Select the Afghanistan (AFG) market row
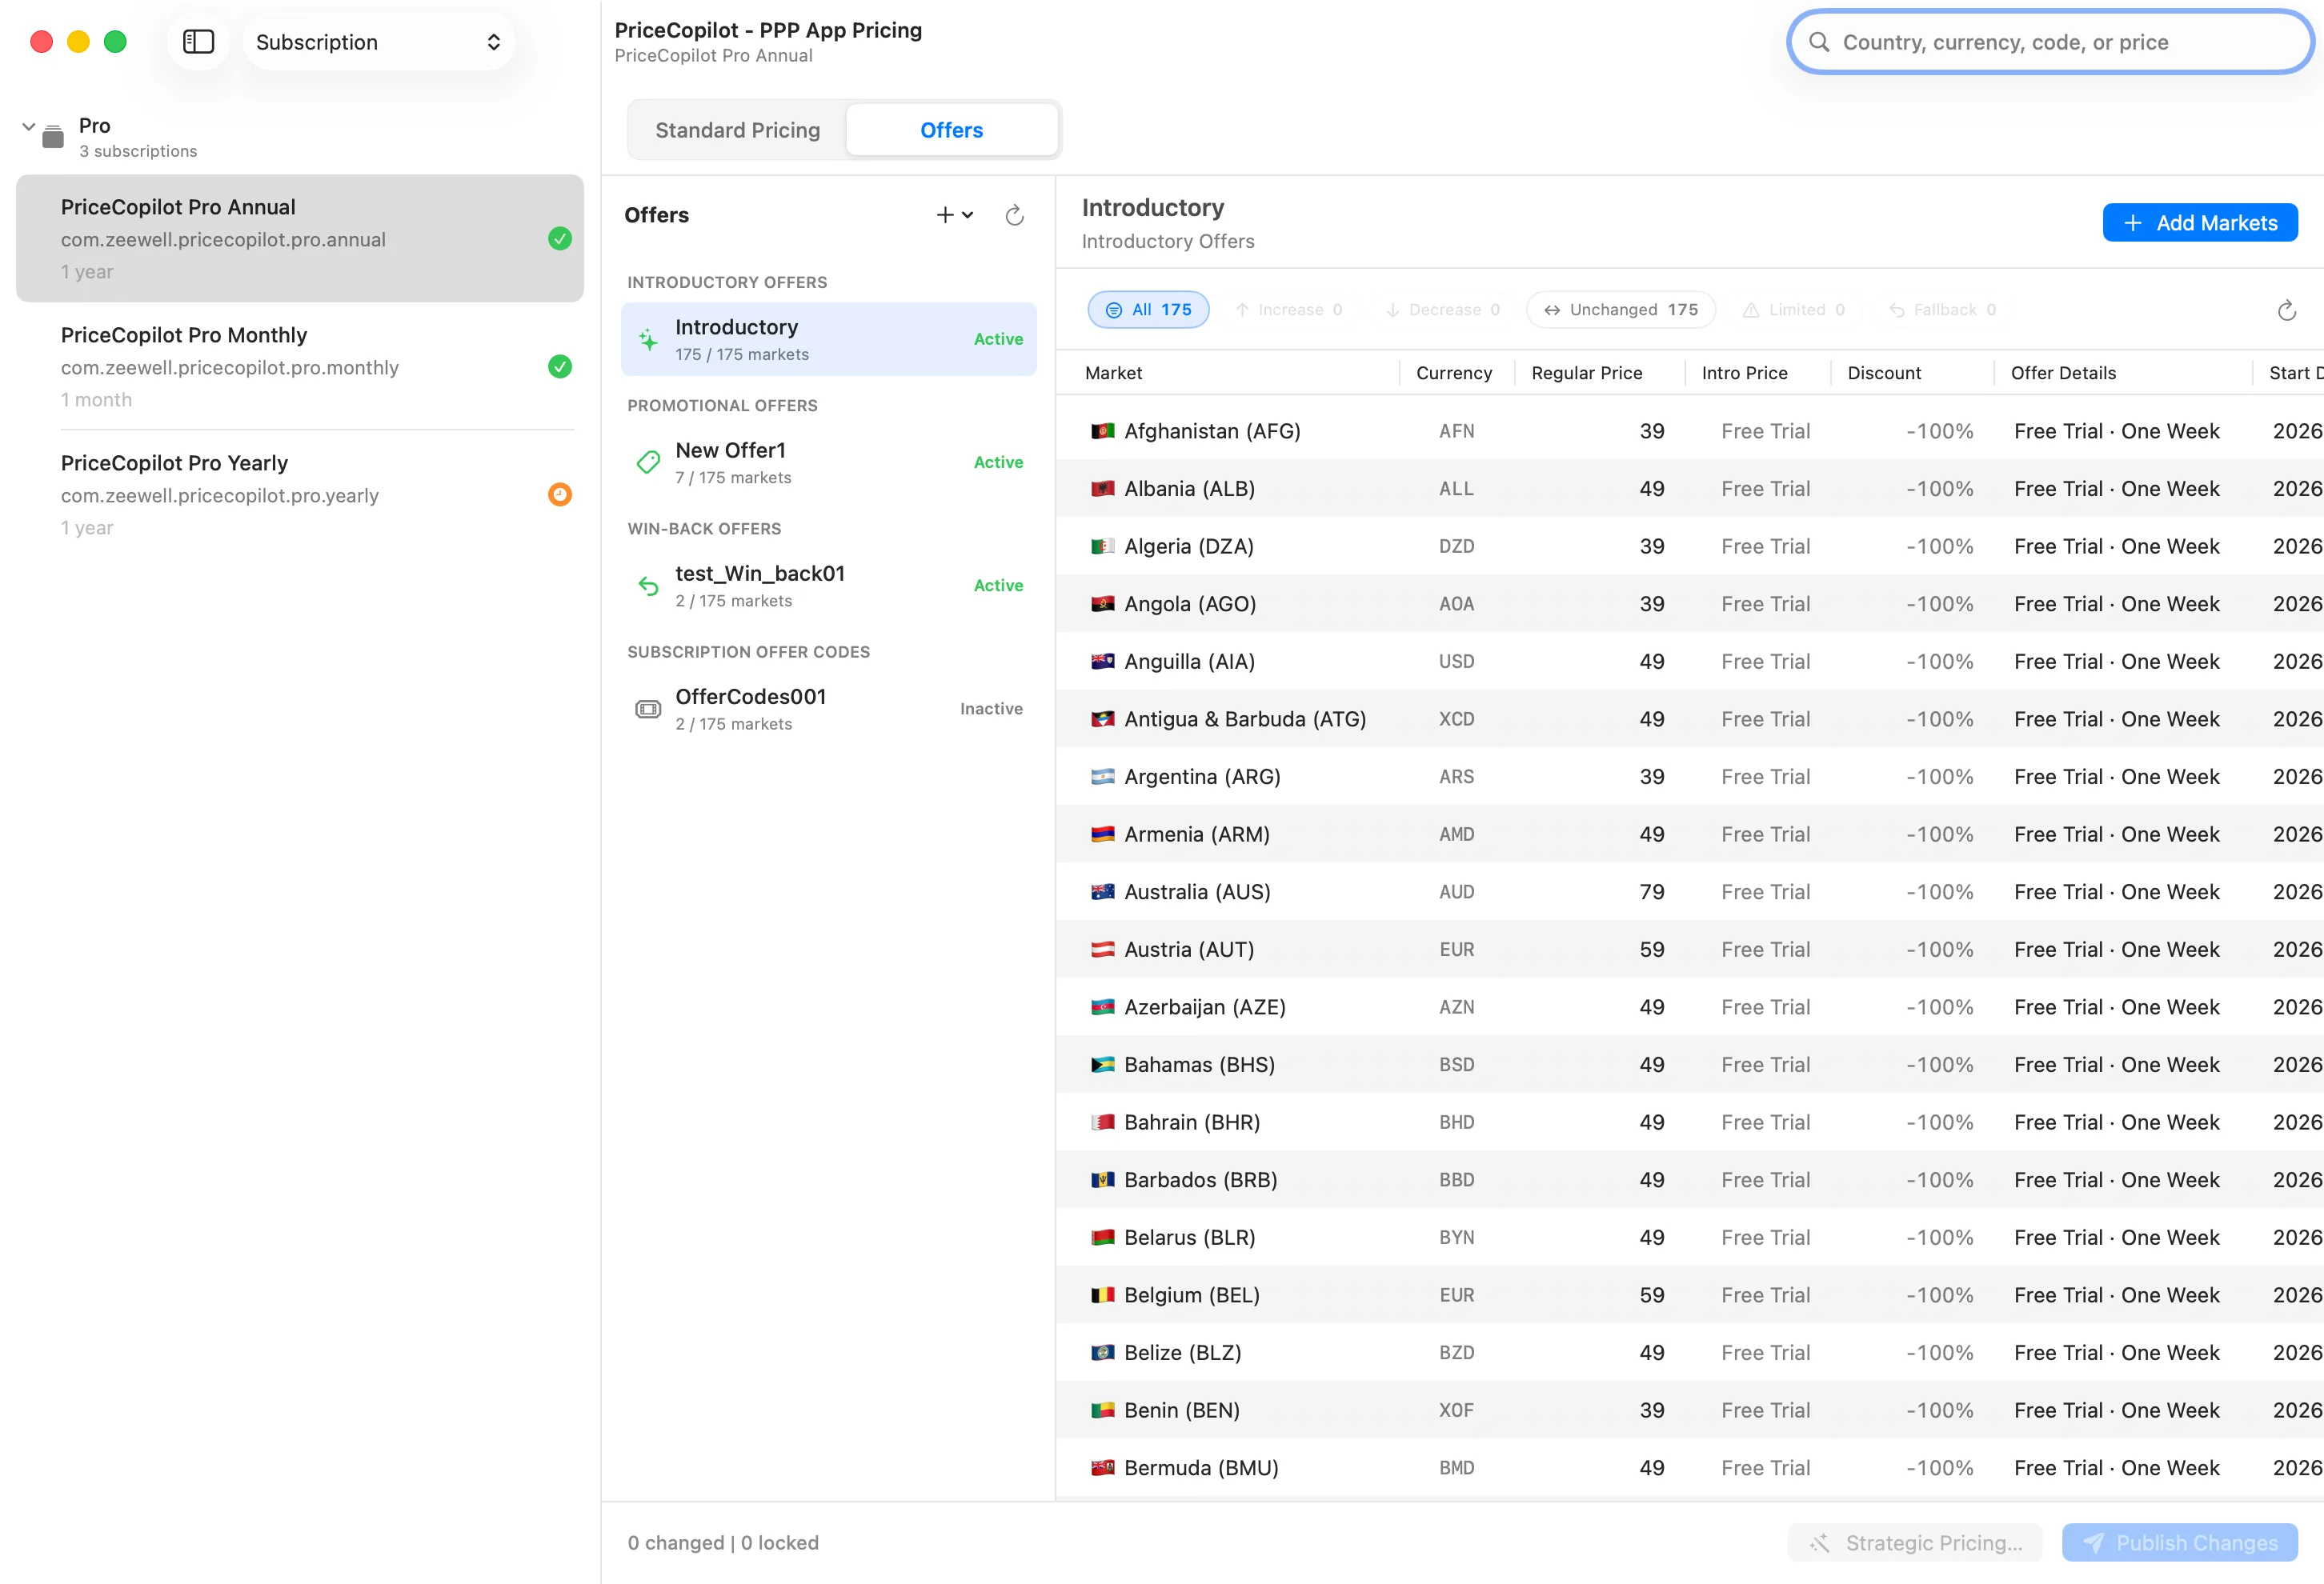 click(1689, 430)
